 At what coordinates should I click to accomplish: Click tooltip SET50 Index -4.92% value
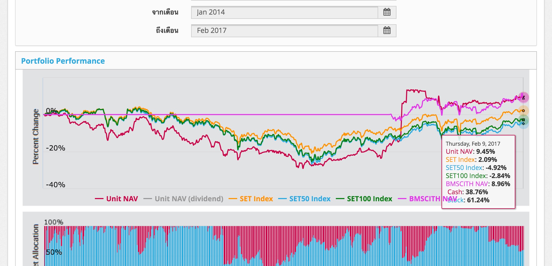click(x=496, y=168)
